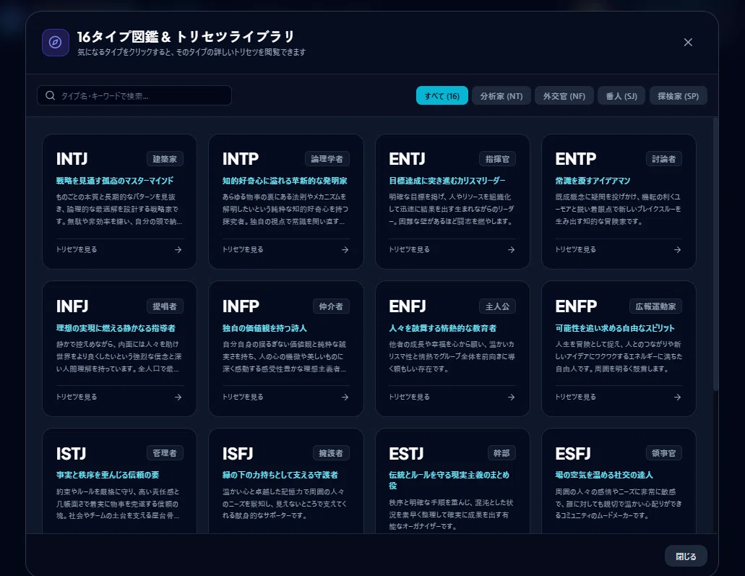Filter by 番人 (SJ) tab
Screen dimensions: 745x576
point(621,95)
